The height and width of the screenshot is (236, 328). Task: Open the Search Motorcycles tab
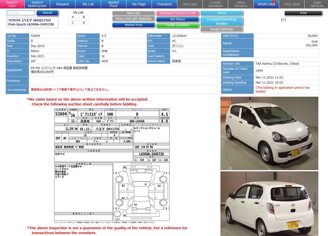pos(37,4)
